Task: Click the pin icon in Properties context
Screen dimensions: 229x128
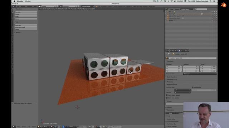Action: coord(166,54)
